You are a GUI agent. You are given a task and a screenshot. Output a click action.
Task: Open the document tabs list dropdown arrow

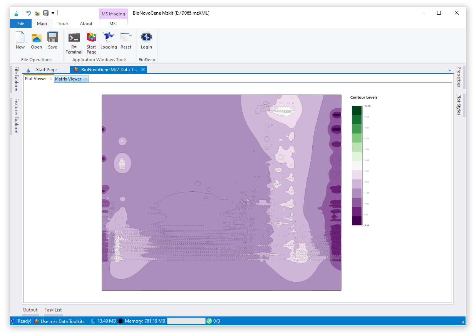click(x=450, y=70)
